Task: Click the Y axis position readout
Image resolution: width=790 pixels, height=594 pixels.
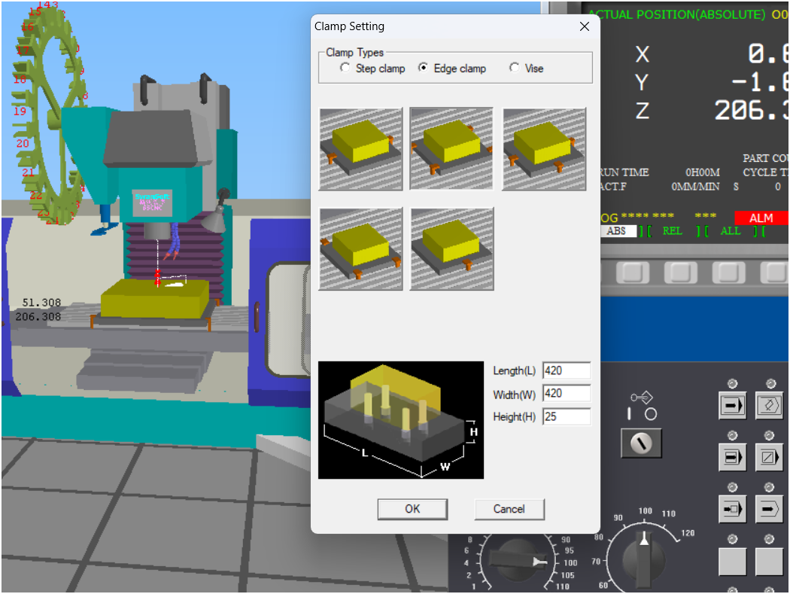Action: point(759,82)
